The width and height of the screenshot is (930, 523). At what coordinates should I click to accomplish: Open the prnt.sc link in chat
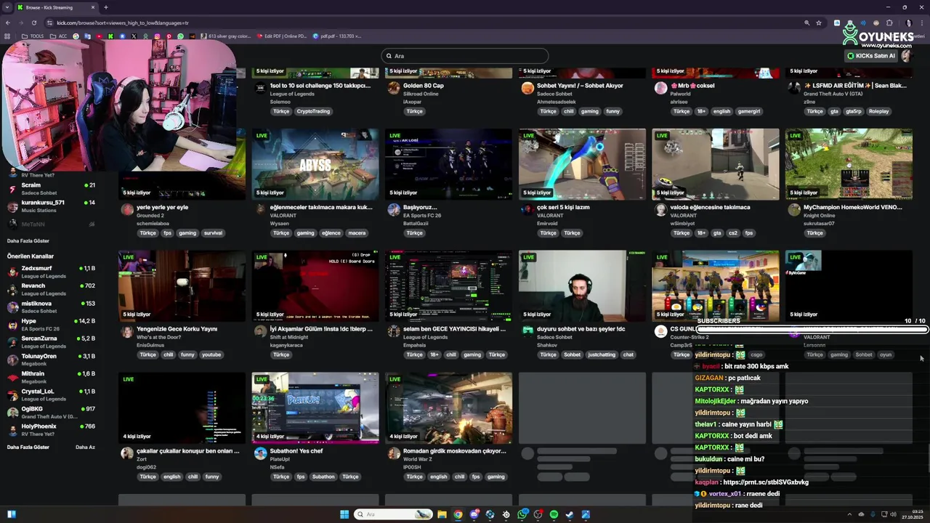tap(766, 482)
